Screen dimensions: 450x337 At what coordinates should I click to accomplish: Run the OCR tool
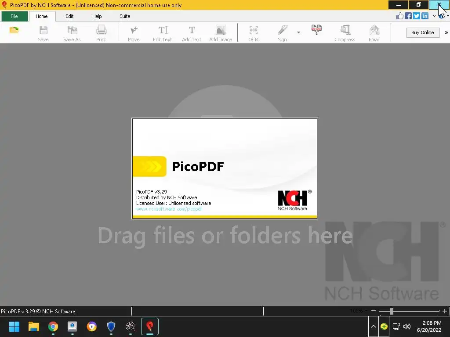(253, 33)
